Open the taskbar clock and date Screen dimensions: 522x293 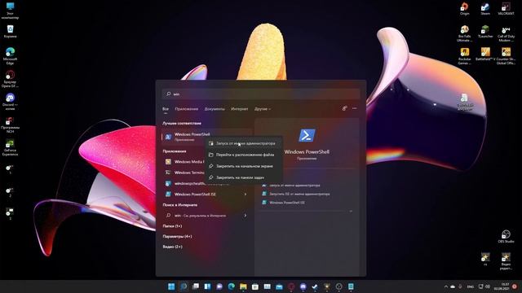click(501, 286)
